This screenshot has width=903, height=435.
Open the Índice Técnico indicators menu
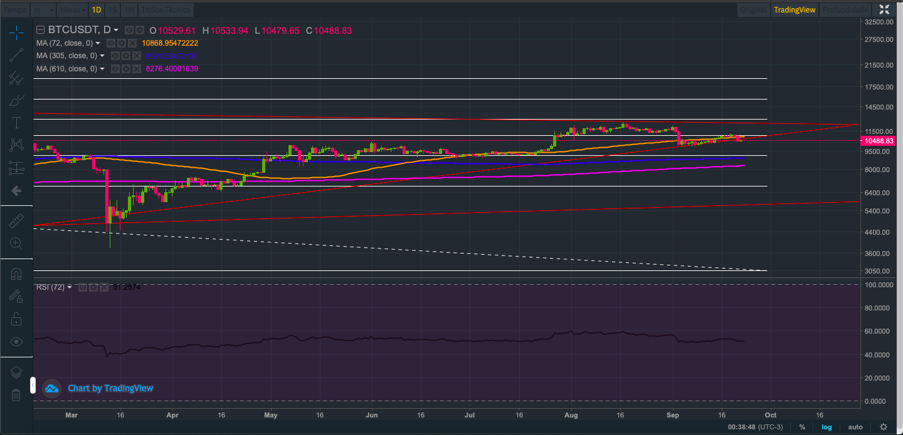[166, 10]
